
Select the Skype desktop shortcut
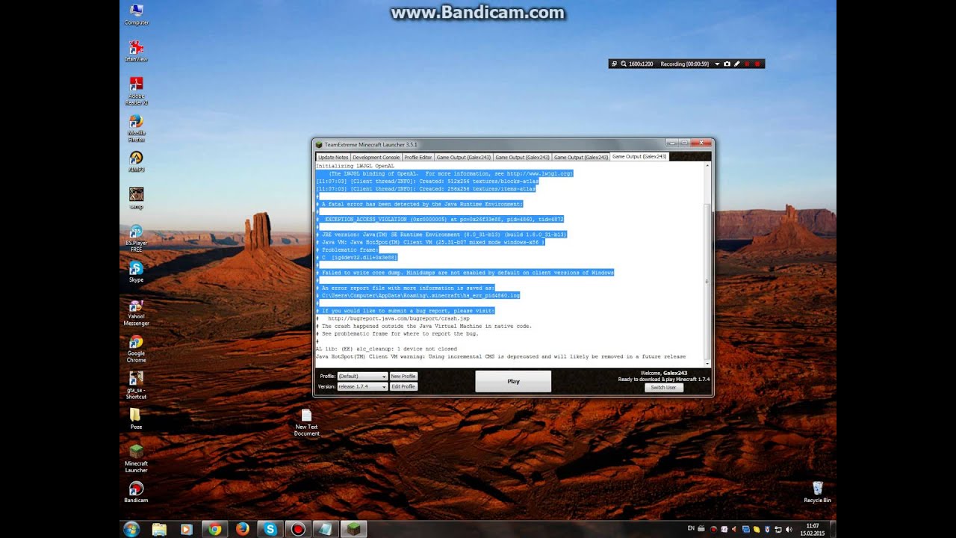(136, 271)
